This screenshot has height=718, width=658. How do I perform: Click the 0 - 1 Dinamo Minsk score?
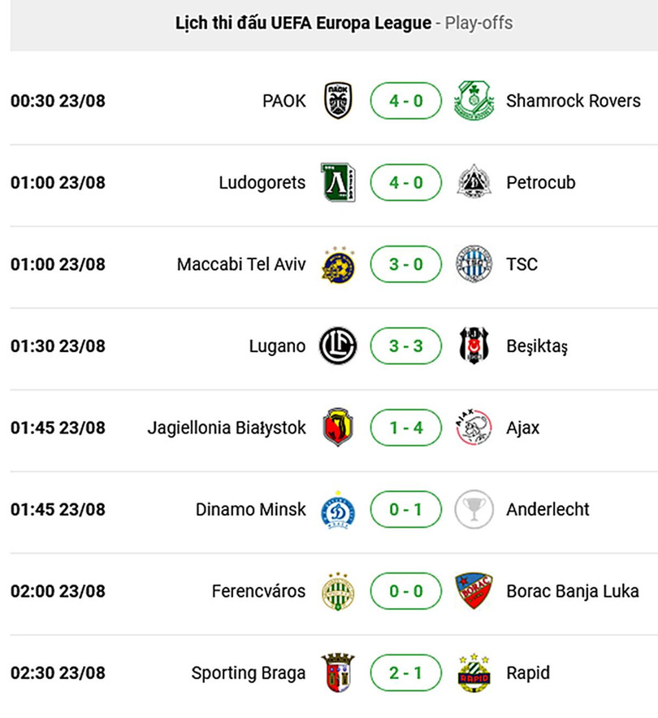pos(406,510)
